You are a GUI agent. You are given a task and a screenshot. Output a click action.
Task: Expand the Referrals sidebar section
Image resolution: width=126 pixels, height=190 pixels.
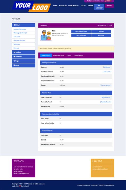tap(23, 57)
